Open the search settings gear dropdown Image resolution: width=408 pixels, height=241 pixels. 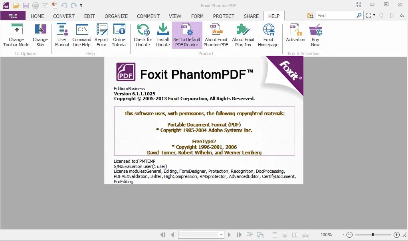point(370,16)
